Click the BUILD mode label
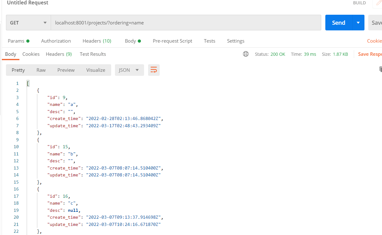 coord(359,3)
